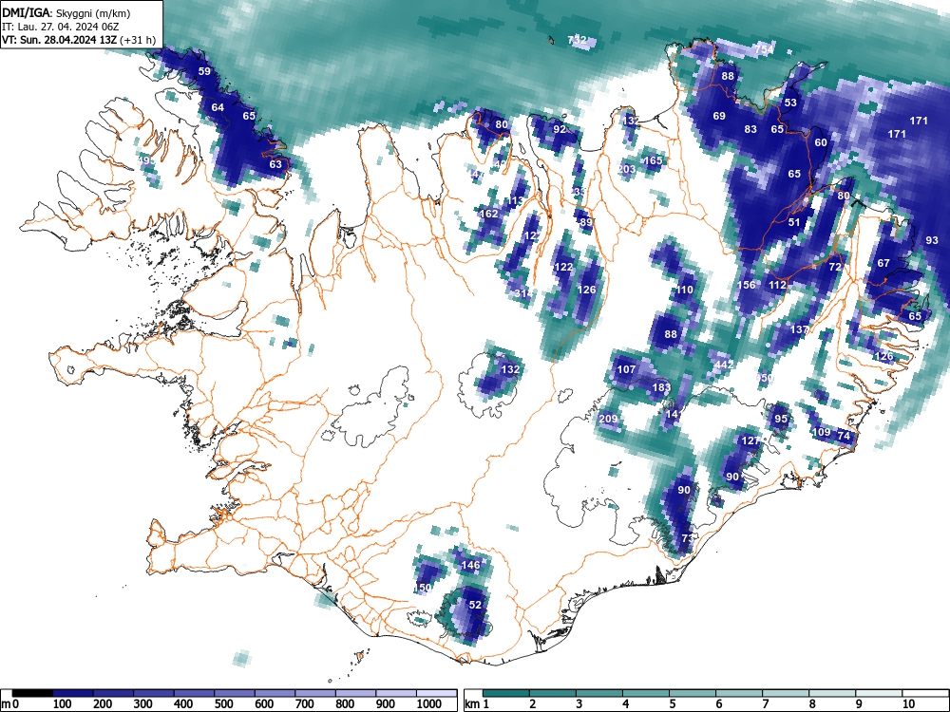The image size is (950, 712).
Task: Click the '732' value over the northern sea
Action: (x=577, y=39)
